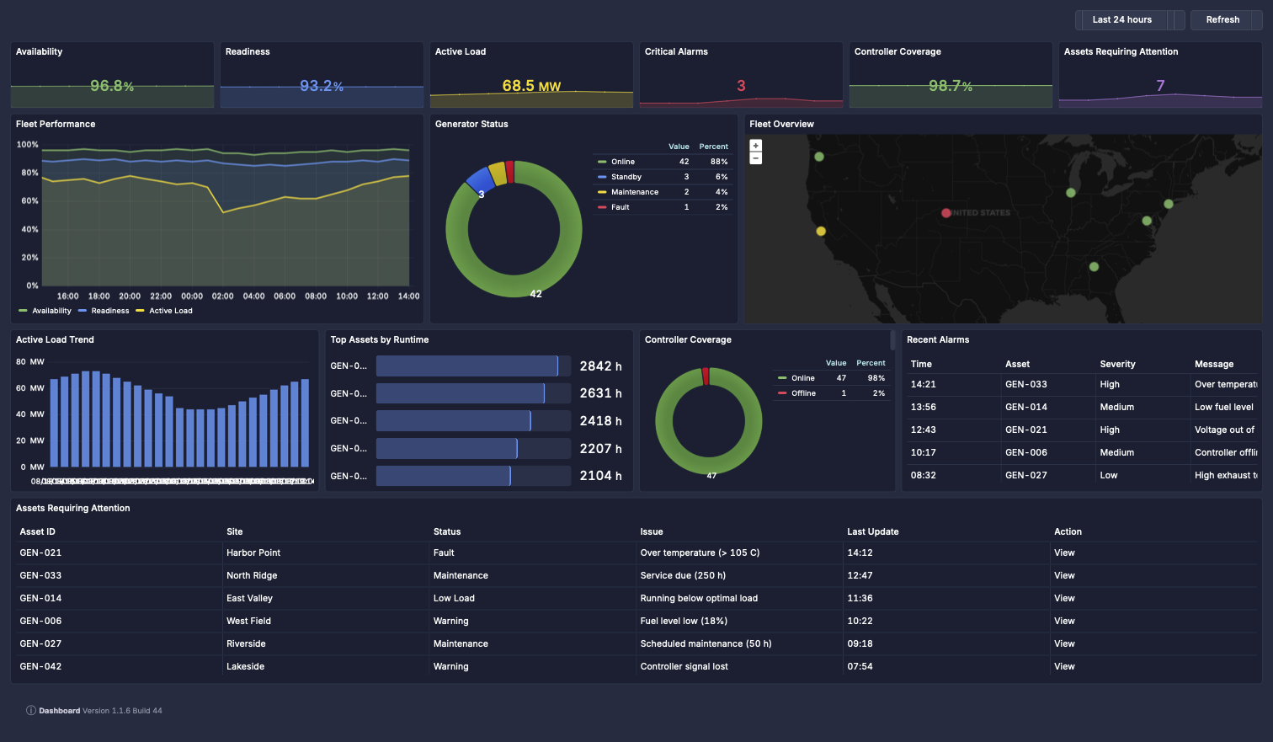
Task: Open the Fleet Performance panel title
Action: (56, 124)
